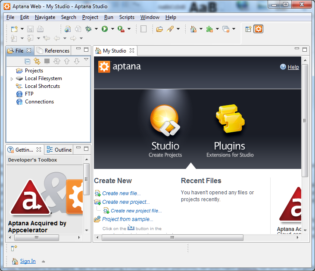Open the Debug dropdown arrow
315x271 pixels.
coord(96,29)
